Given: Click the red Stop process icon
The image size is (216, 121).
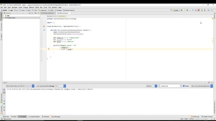Looking at the screenshot, I should [198, 10].
